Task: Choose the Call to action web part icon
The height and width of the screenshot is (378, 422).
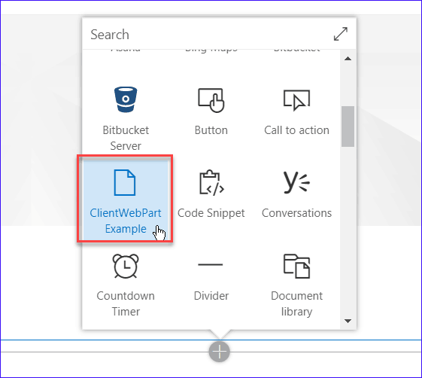Action: [x=296, y=100]
